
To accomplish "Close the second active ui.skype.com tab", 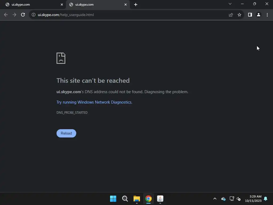I will pyautogui.click(x=126, y=5).
